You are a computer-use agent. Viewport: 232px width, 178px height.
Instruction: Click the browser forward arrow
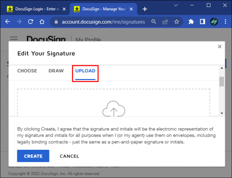tap(19, 22)
